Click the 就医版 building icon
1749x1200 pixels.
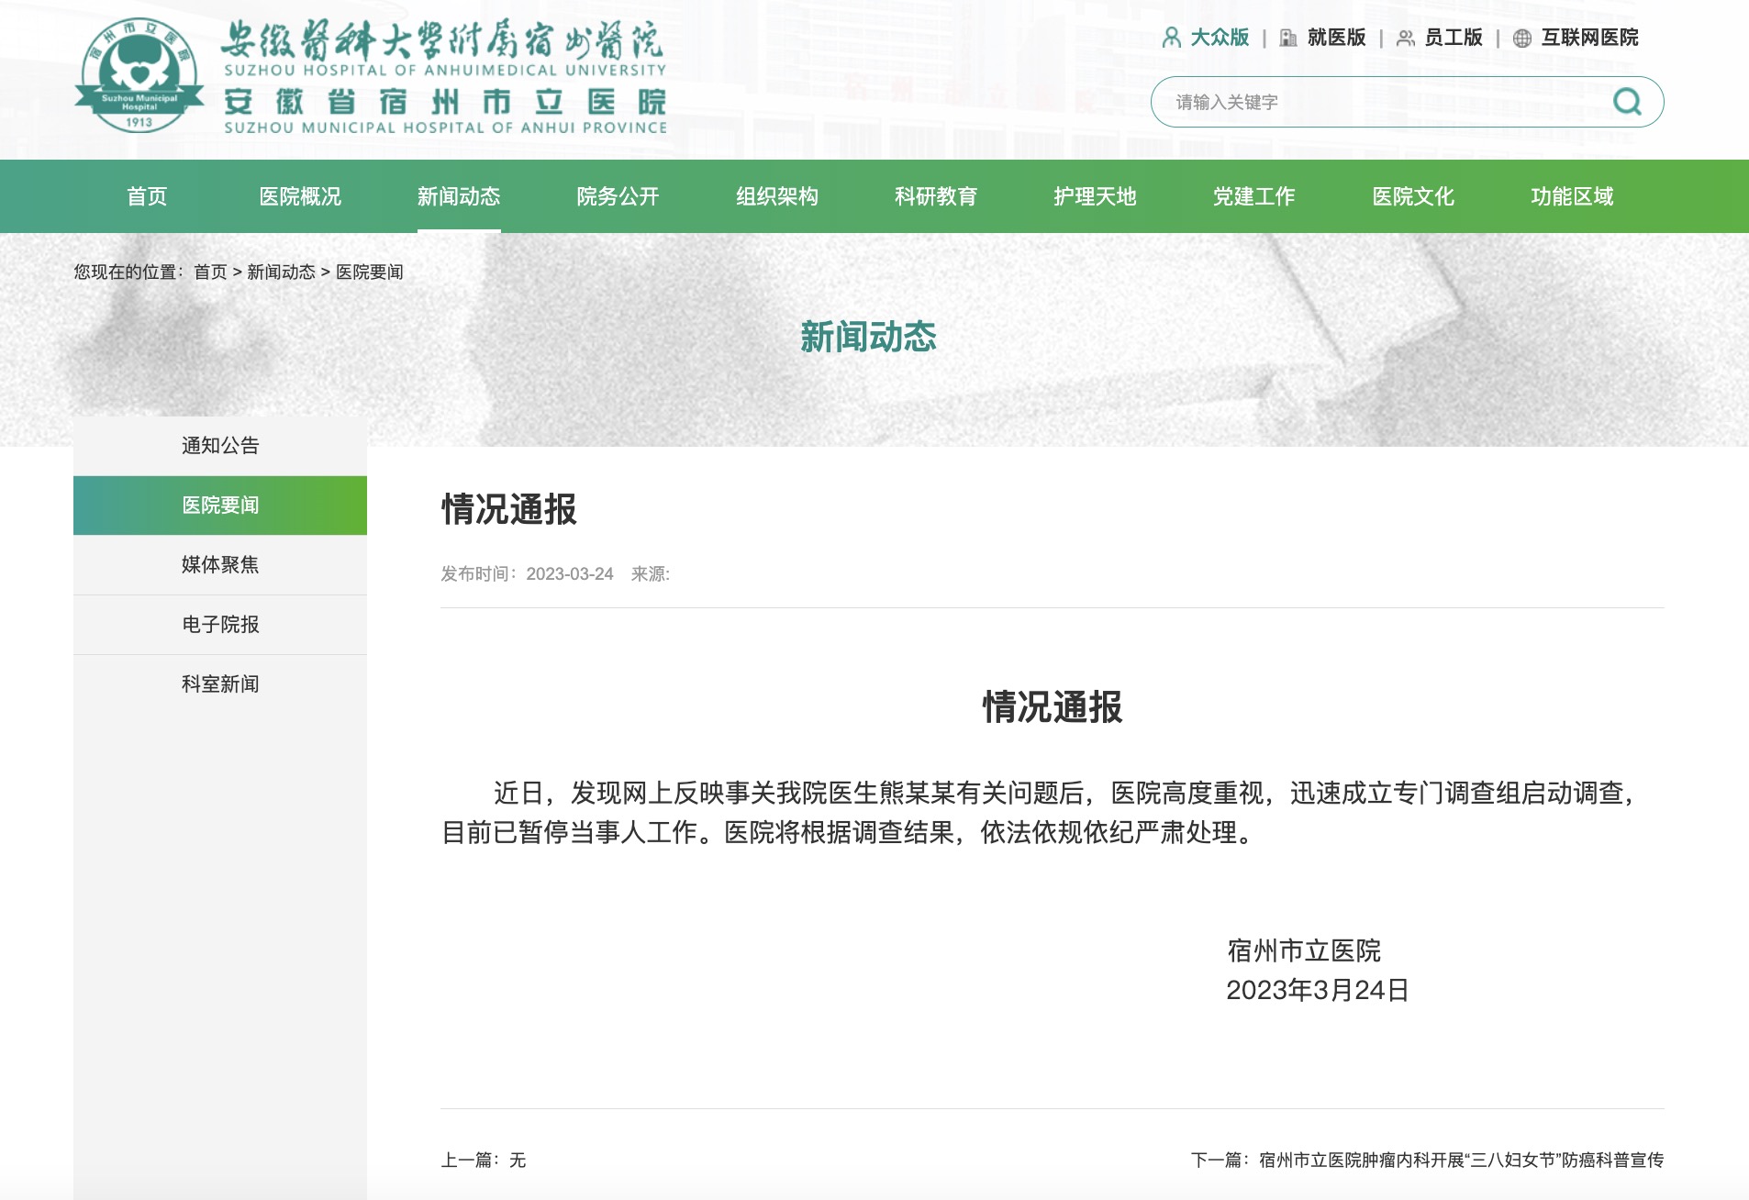pos(1288,38)
